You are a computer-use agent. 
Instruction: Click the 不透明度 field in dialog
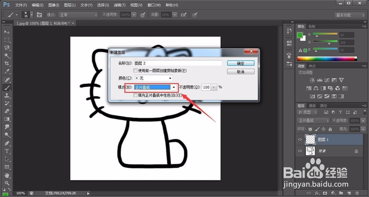pyautogui.click(x=206, y=87)
